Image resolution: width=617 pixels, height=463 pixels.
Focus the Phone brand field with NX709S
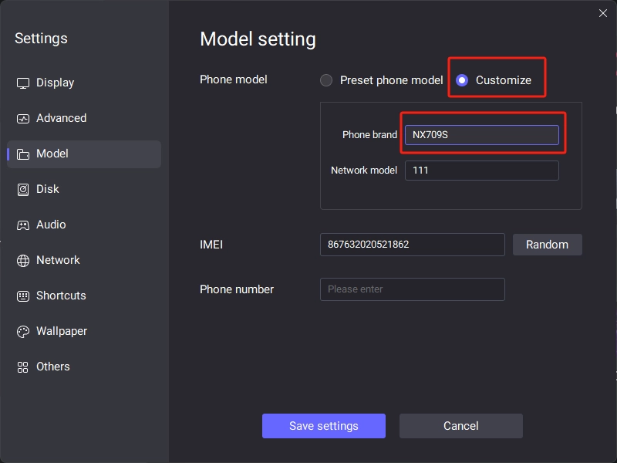point(481,134)
